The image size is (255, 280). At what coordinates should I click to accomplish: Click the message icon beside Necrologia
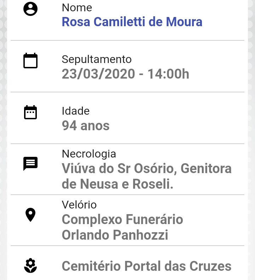[x=30, y=164]
